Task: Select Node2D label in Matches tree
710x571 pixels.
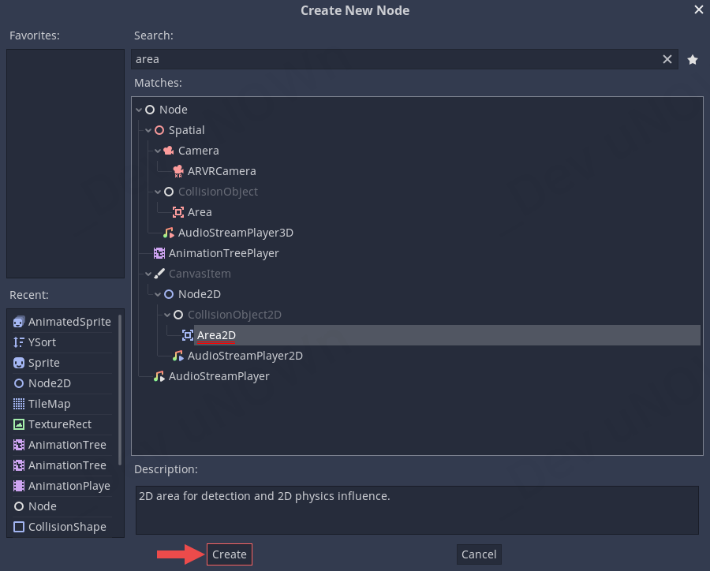Action: pyautogui.click(x=200, y=294)
